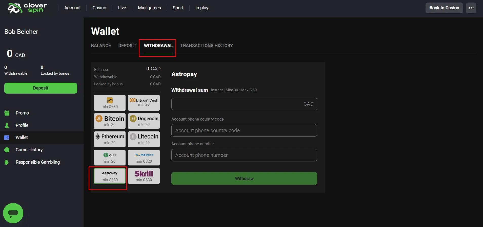Click the Promo gift icon
The height and width of the screenshot is (227, 483).
pos(7,113)
